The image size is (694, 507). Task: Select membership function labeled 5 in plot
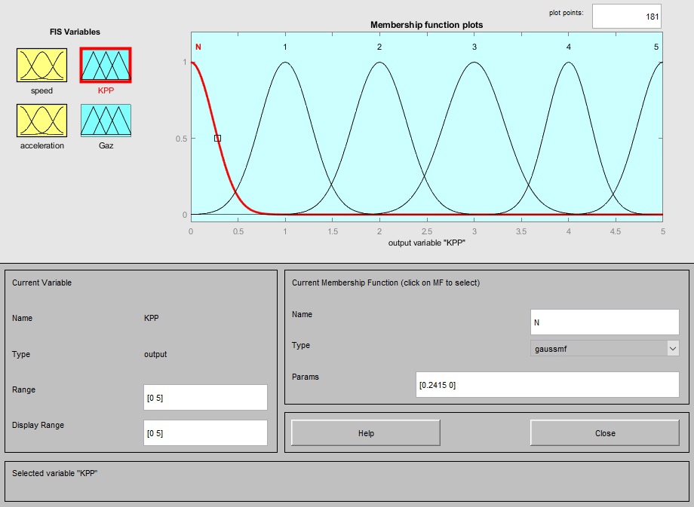click(656, 47)
